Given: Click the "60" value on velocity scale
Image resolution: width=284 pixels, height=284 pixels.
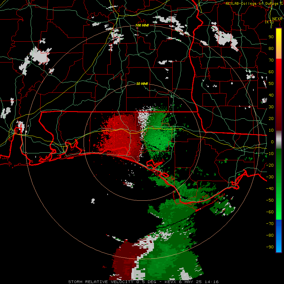Looking at the screenshot, I should coord(271,72).
